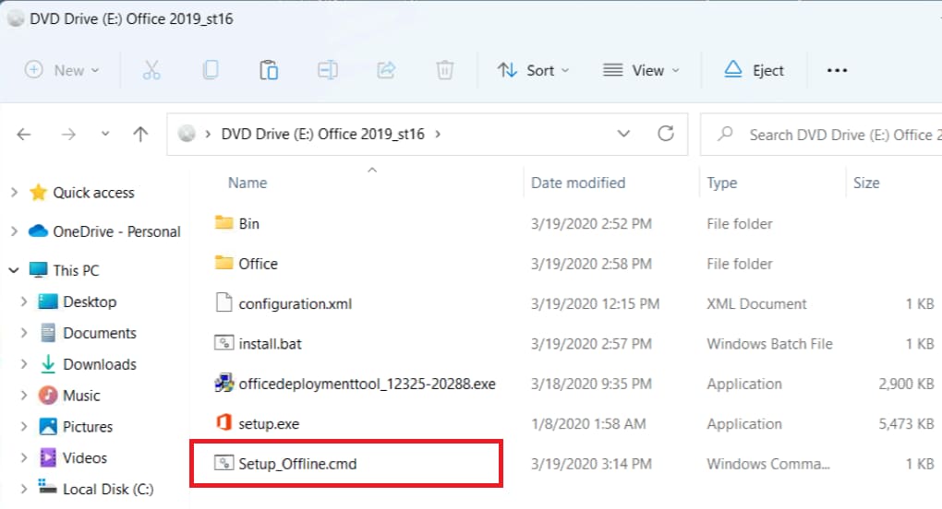Open Desktop in the navigation pane
Viewport: 942px width, 509px height.
(90, 302)
